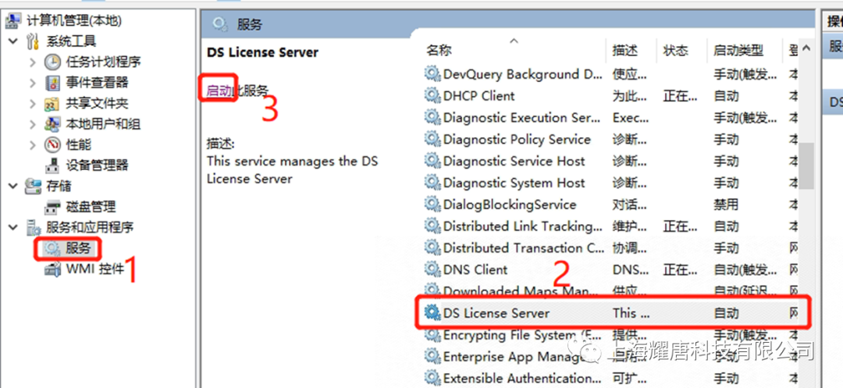Viewport: 843px width, 388px height.
Task: Select the Disk Management tree label
Action: coord(91,207)
